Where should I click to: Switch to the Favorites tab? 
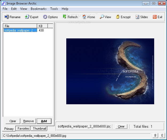[x=23, y=129]
